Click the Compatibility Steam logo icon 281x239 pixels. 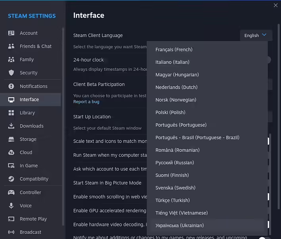(11, 179)
